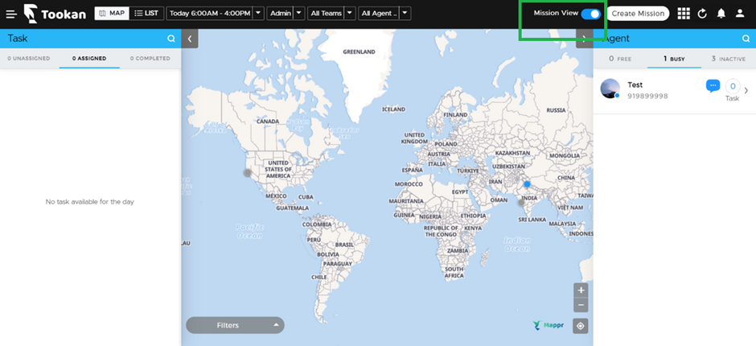Click the phone number 919899998

tap(647, 96)
